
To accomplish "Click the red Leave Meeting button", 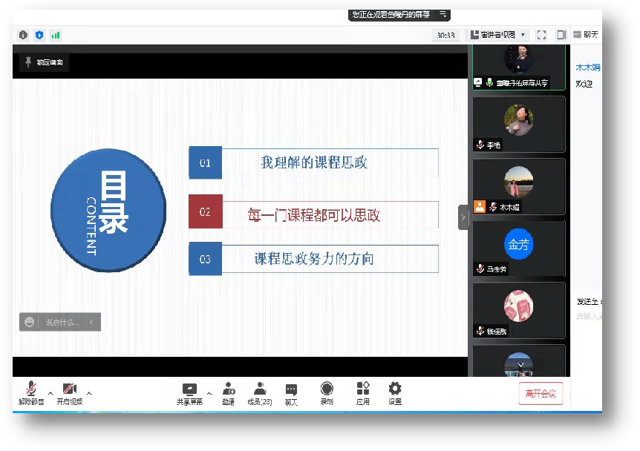I will click(x=541, y=394).
